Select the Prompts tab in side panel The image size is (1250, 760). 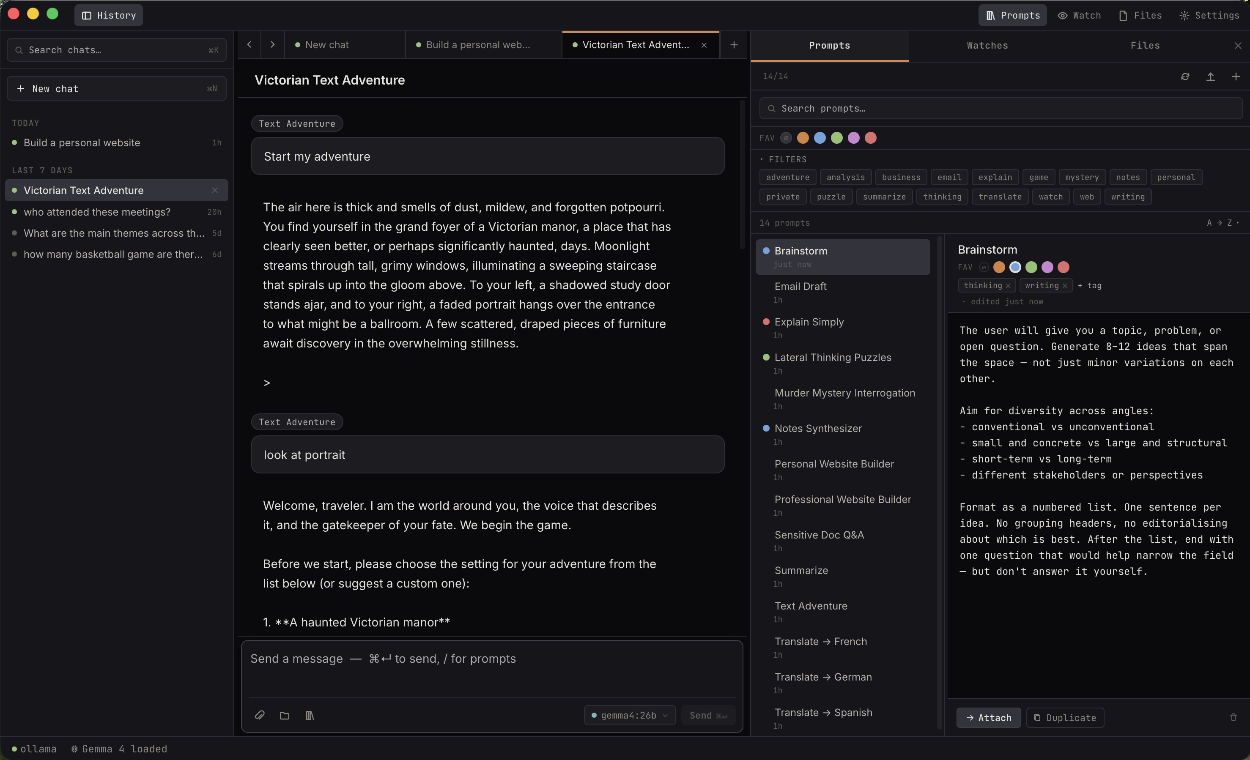[x=829, y=46]
